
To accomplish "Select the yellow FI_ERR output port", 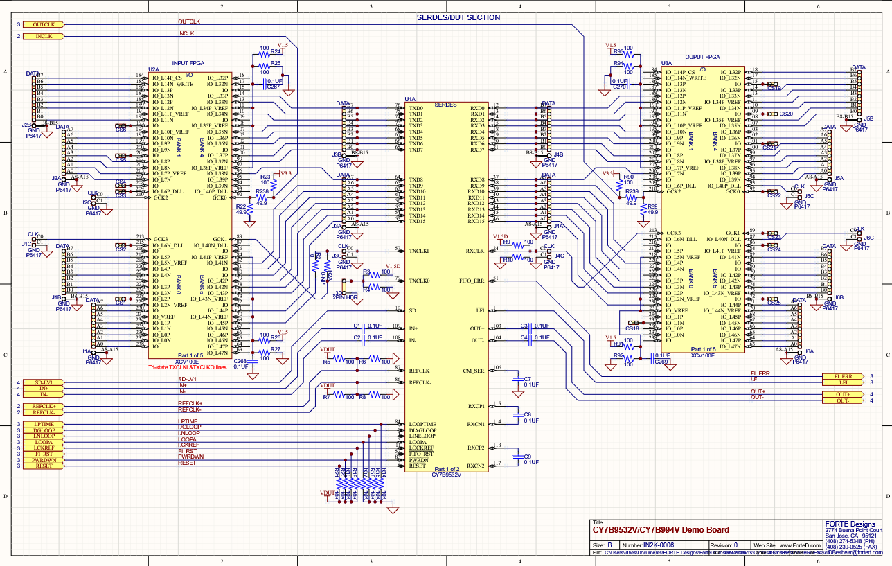I will coord(842,375).
